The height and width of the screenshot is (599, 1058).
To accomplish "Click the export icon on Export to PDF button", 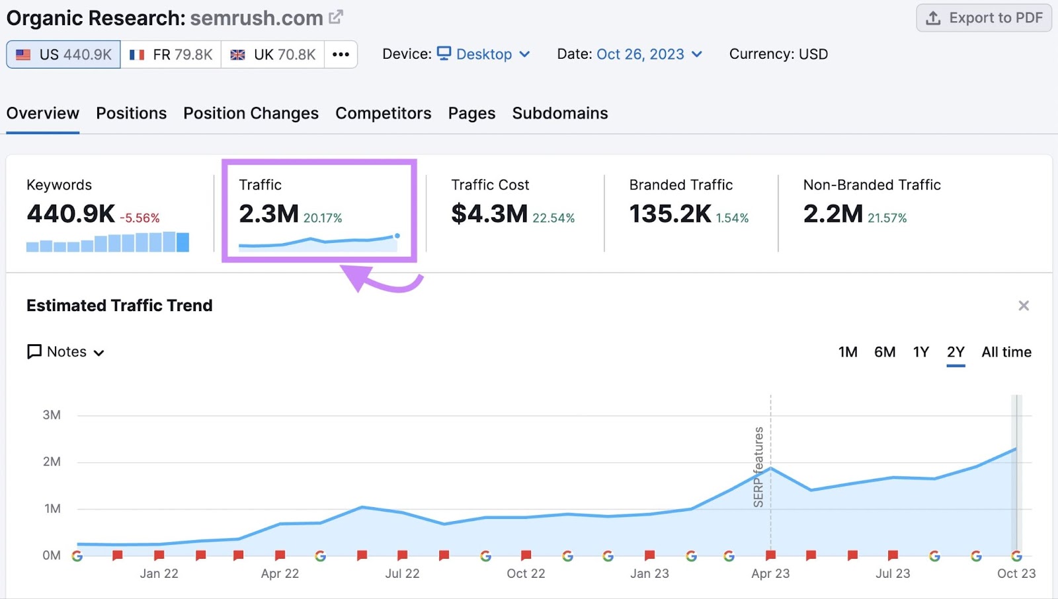I will click(x=934, y=18).
